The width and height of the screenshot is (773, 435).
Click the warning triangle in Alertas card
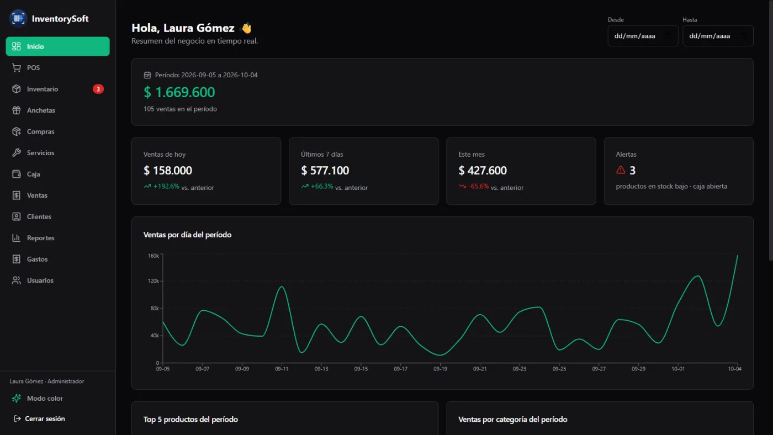tap(621, 170)
